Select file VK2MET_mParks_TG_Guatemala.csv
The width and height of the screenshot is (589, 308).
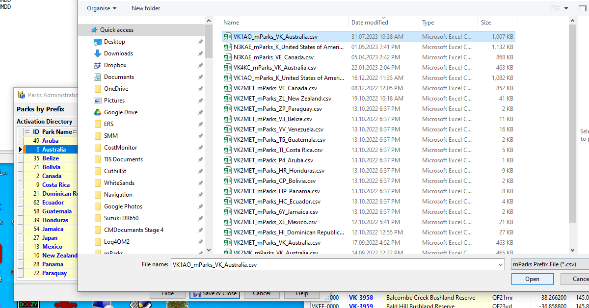pos(368,140)
